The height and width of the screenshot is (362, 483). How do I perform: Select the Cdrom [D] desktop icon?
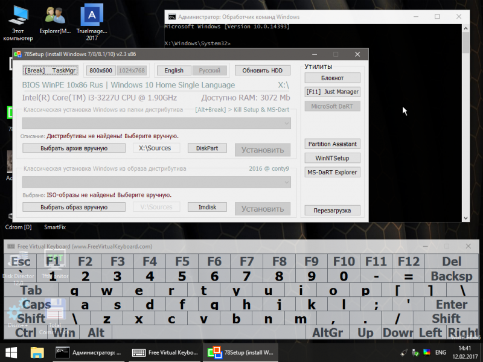coord(18,227)
